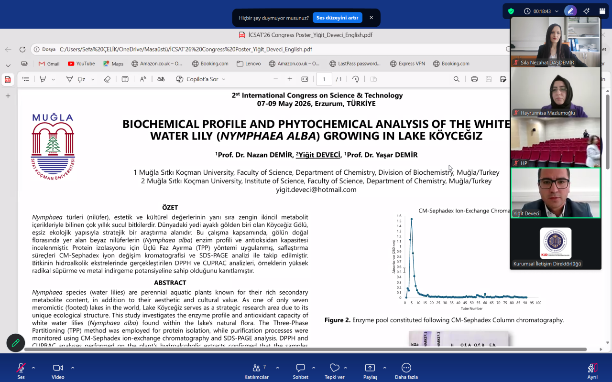Rotate the PDF page
This screenshot has width=612, height=382.
[x=355, y=79]
